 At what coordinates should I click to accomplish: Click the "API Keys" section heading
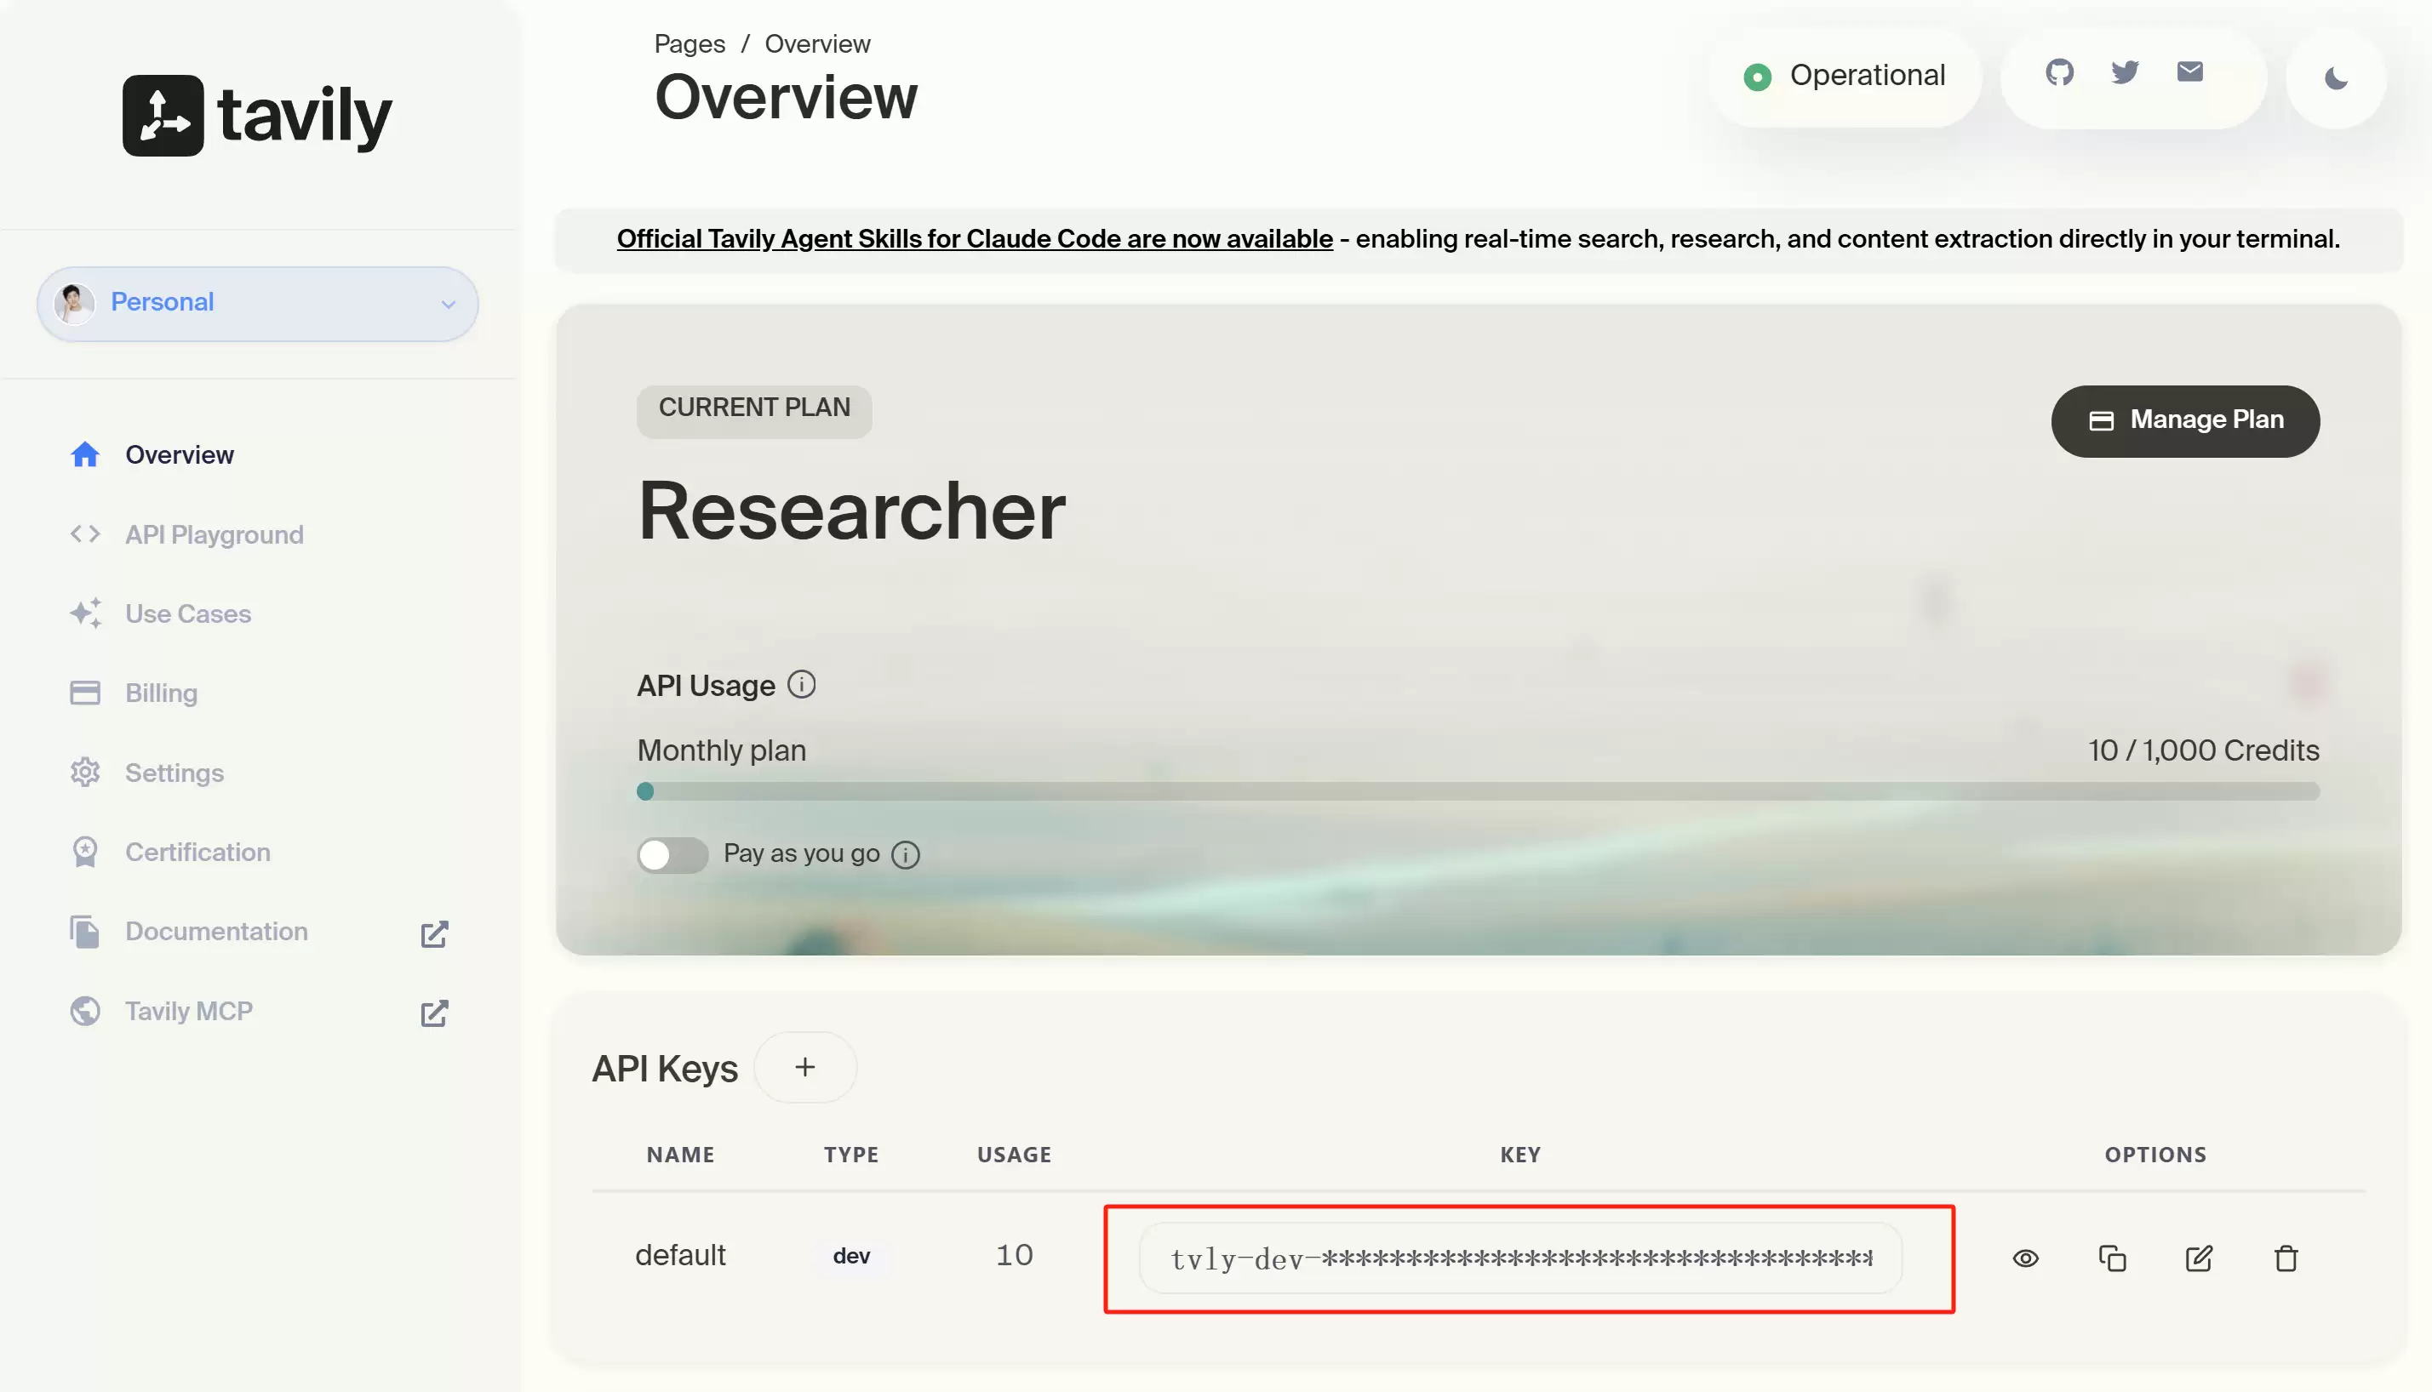pyautogui.click(x=665, y=1069)
